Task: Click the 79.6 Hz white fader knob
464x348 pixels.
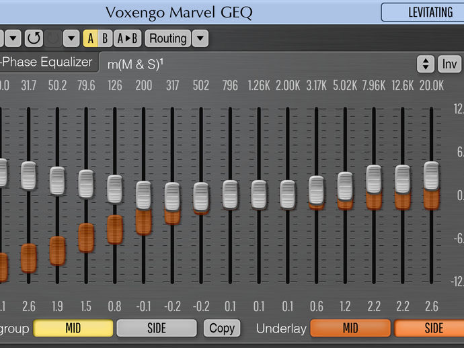Action: point(86,183)
